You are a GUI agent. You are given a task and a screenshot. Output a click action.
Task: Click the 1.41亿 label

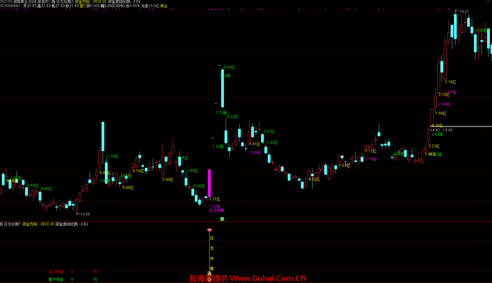click(255, 144)
